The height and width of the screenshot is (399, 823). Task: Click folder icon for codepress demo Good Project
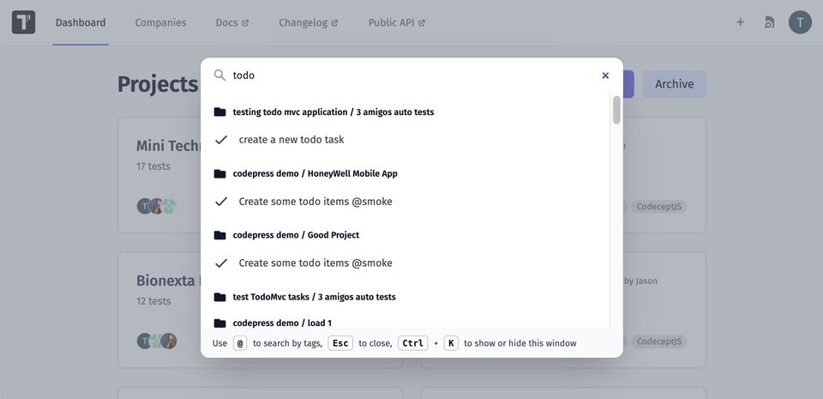coord(220,234)
